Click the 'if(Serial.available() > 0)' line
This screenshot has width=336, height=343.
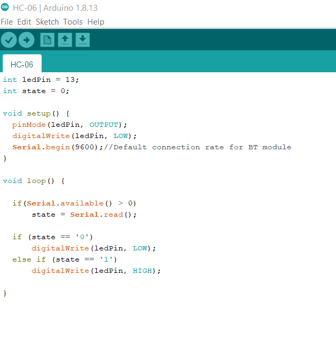tap(74, 203)
